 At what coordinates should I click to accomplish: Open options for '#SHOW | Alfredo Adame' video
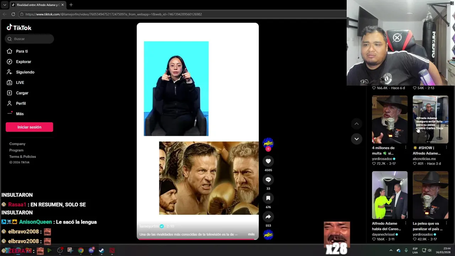(446, 148)
